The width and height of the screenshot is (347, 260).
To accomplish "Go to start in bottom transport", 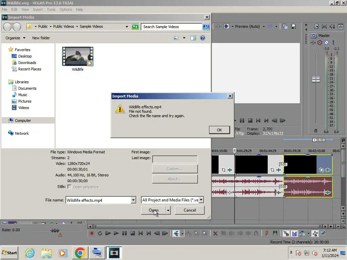I will [141, 233].
